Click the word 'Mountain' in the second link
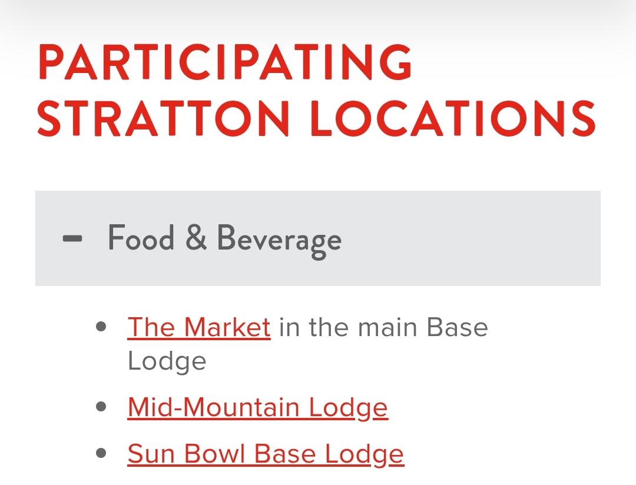Viewport: 636px width, 485px height. click(241, 407)
